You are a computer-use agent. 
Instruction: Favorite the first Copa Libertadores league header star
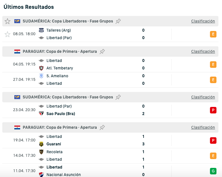pyautogui.click(x=7, y=21)
